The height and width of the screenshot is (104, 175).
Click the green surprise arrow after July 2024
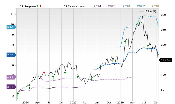[53, 78]
